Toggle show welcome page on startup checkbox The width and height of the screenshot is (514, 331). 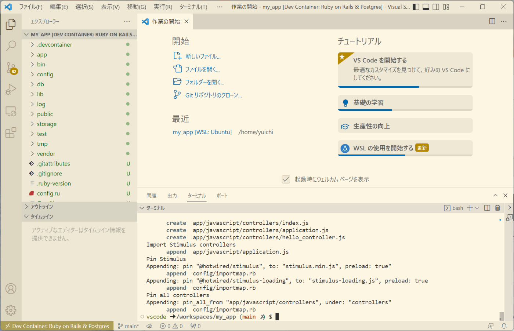pyautogui.click(x=286, y=179)
